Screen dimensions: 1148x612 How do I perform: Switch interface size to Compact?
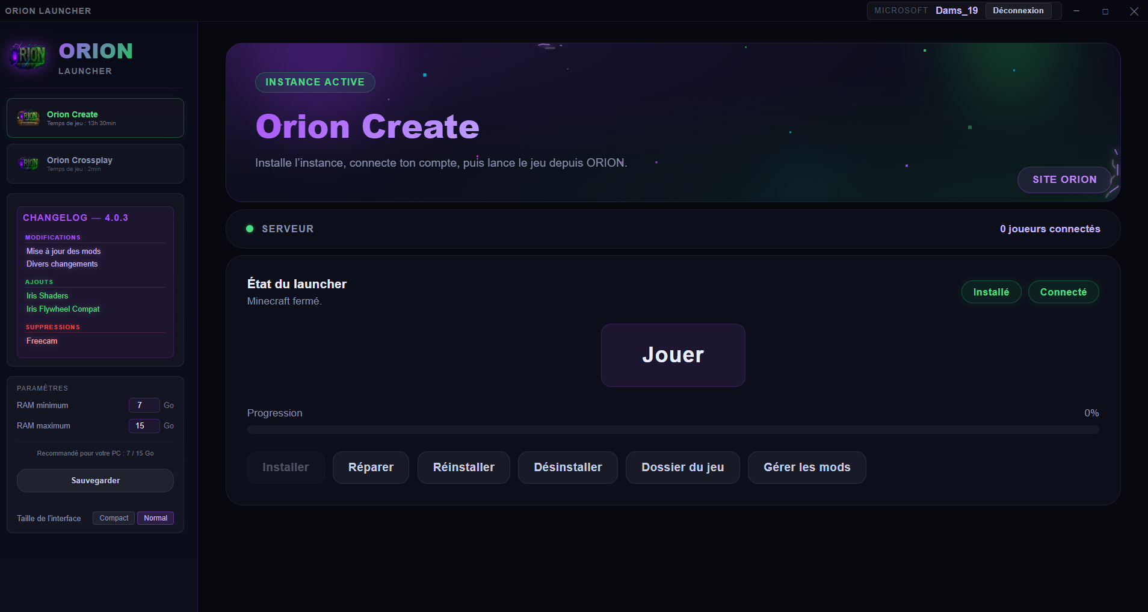[x=114, y=518]
